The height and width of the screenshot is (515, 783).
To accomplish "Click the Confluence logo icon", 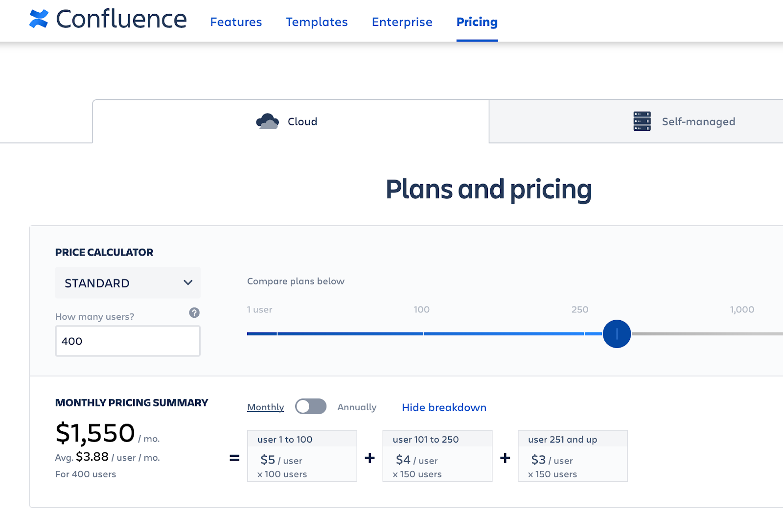I will click(39, 19).
